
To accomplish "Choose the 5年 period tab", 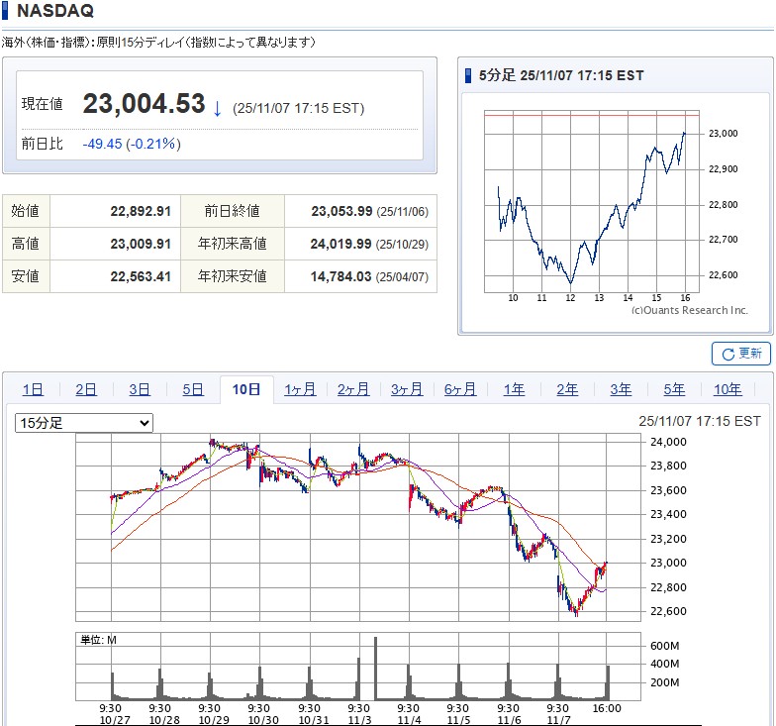I will (x=674, y=389).
